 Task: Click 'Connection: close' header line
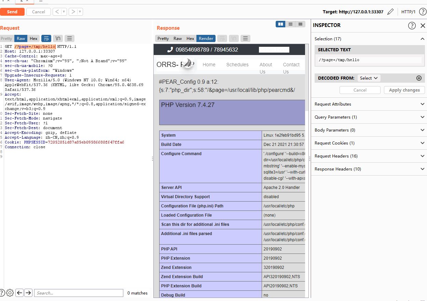tap(25, 147)
